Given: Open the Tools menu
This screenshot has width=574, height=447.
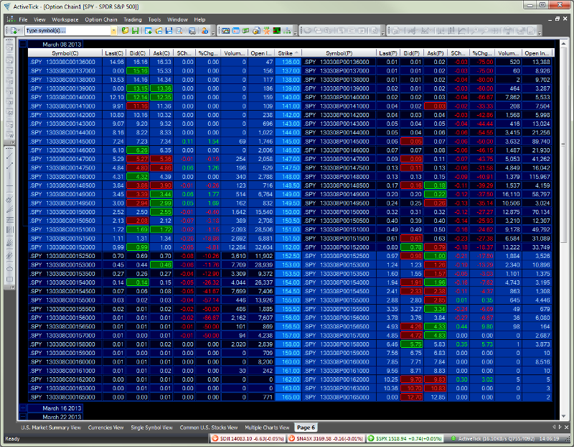Looking at the screenshot, I should (154, 19).
